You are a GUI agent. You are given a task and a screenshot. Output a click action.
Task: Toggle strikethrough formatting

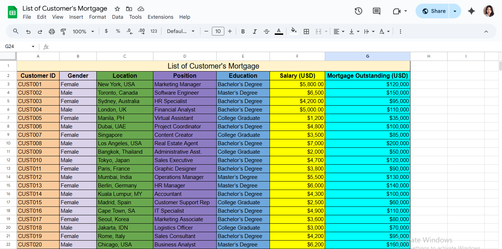pos(267,32)
